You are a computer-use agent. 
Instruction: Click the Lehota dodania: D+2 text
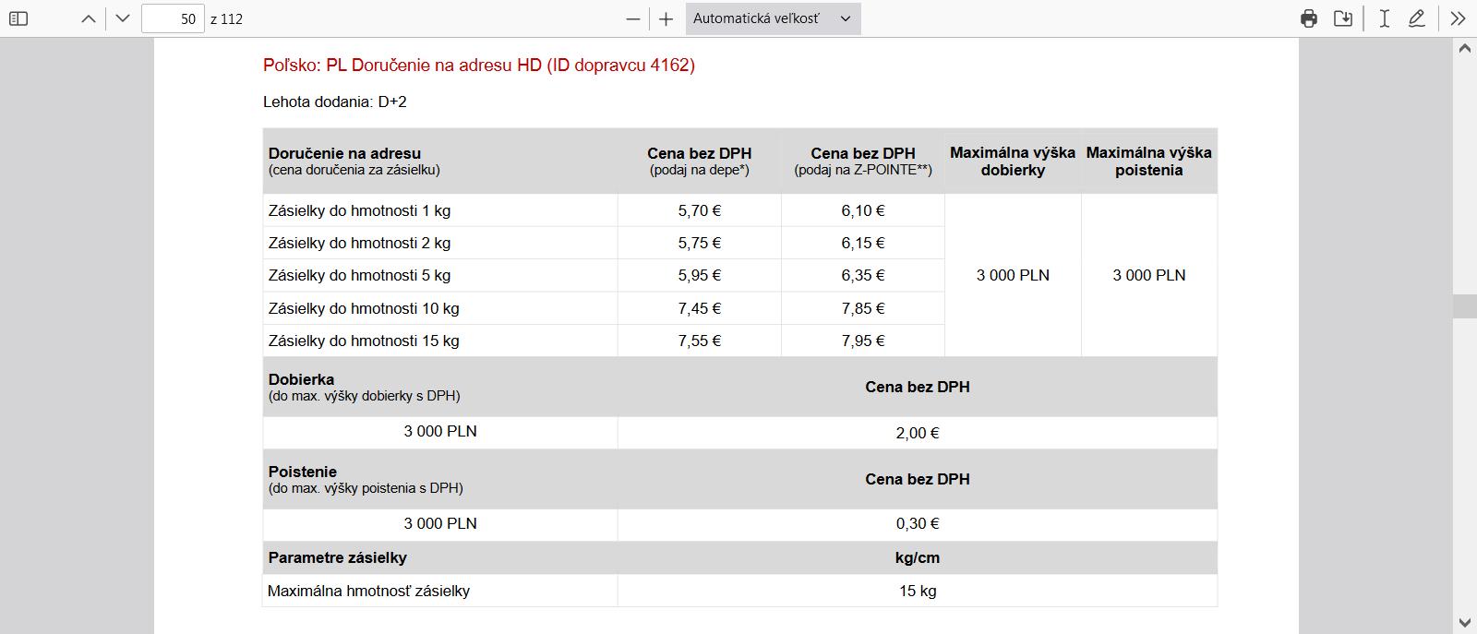click(x=334, y=102)
